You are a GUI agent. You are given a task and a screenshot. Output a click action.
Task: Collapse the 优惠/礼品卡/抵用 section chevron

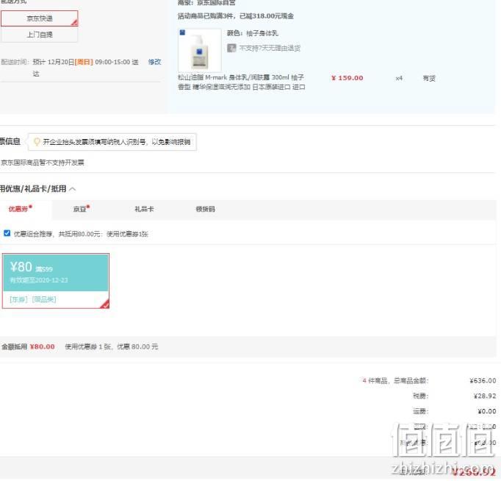coord(73,189)
